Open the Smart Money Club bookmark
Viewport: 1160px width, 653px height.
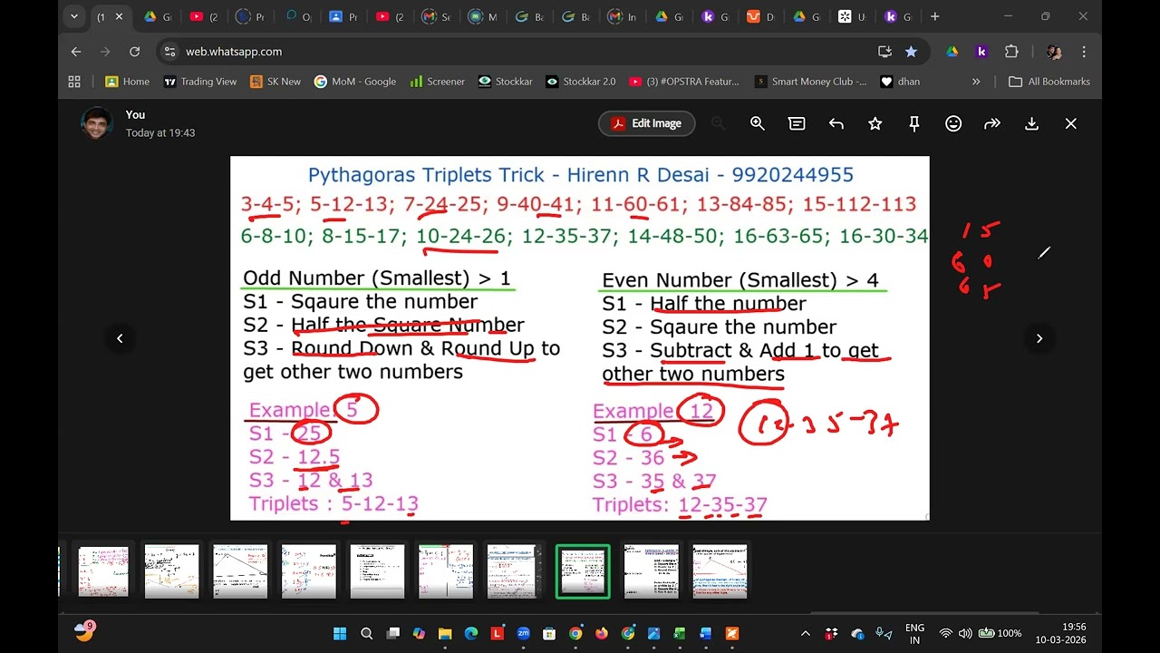coord(810,82)
